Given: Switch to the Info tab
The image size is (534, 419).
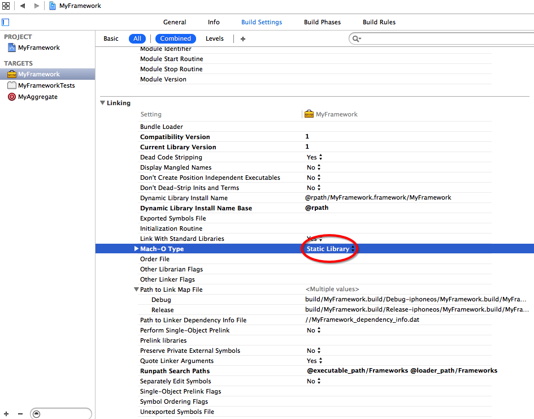Looking at the screenshot, I should pyautogui.click(x=214, y=22).
